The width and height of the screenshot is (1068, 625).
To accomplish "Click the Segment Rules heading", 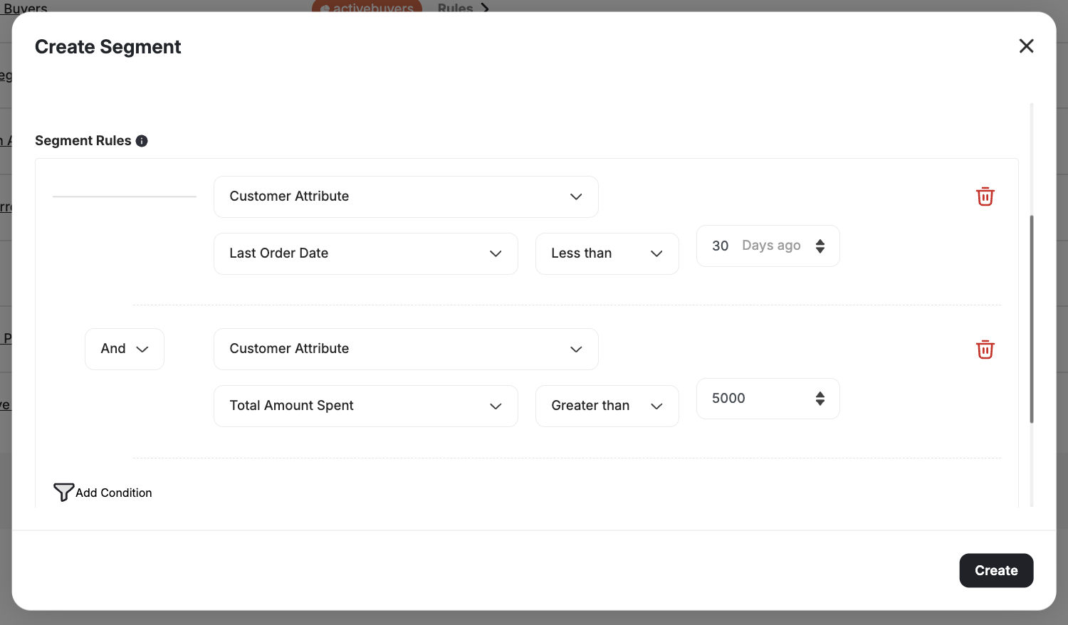I will 83,141.
